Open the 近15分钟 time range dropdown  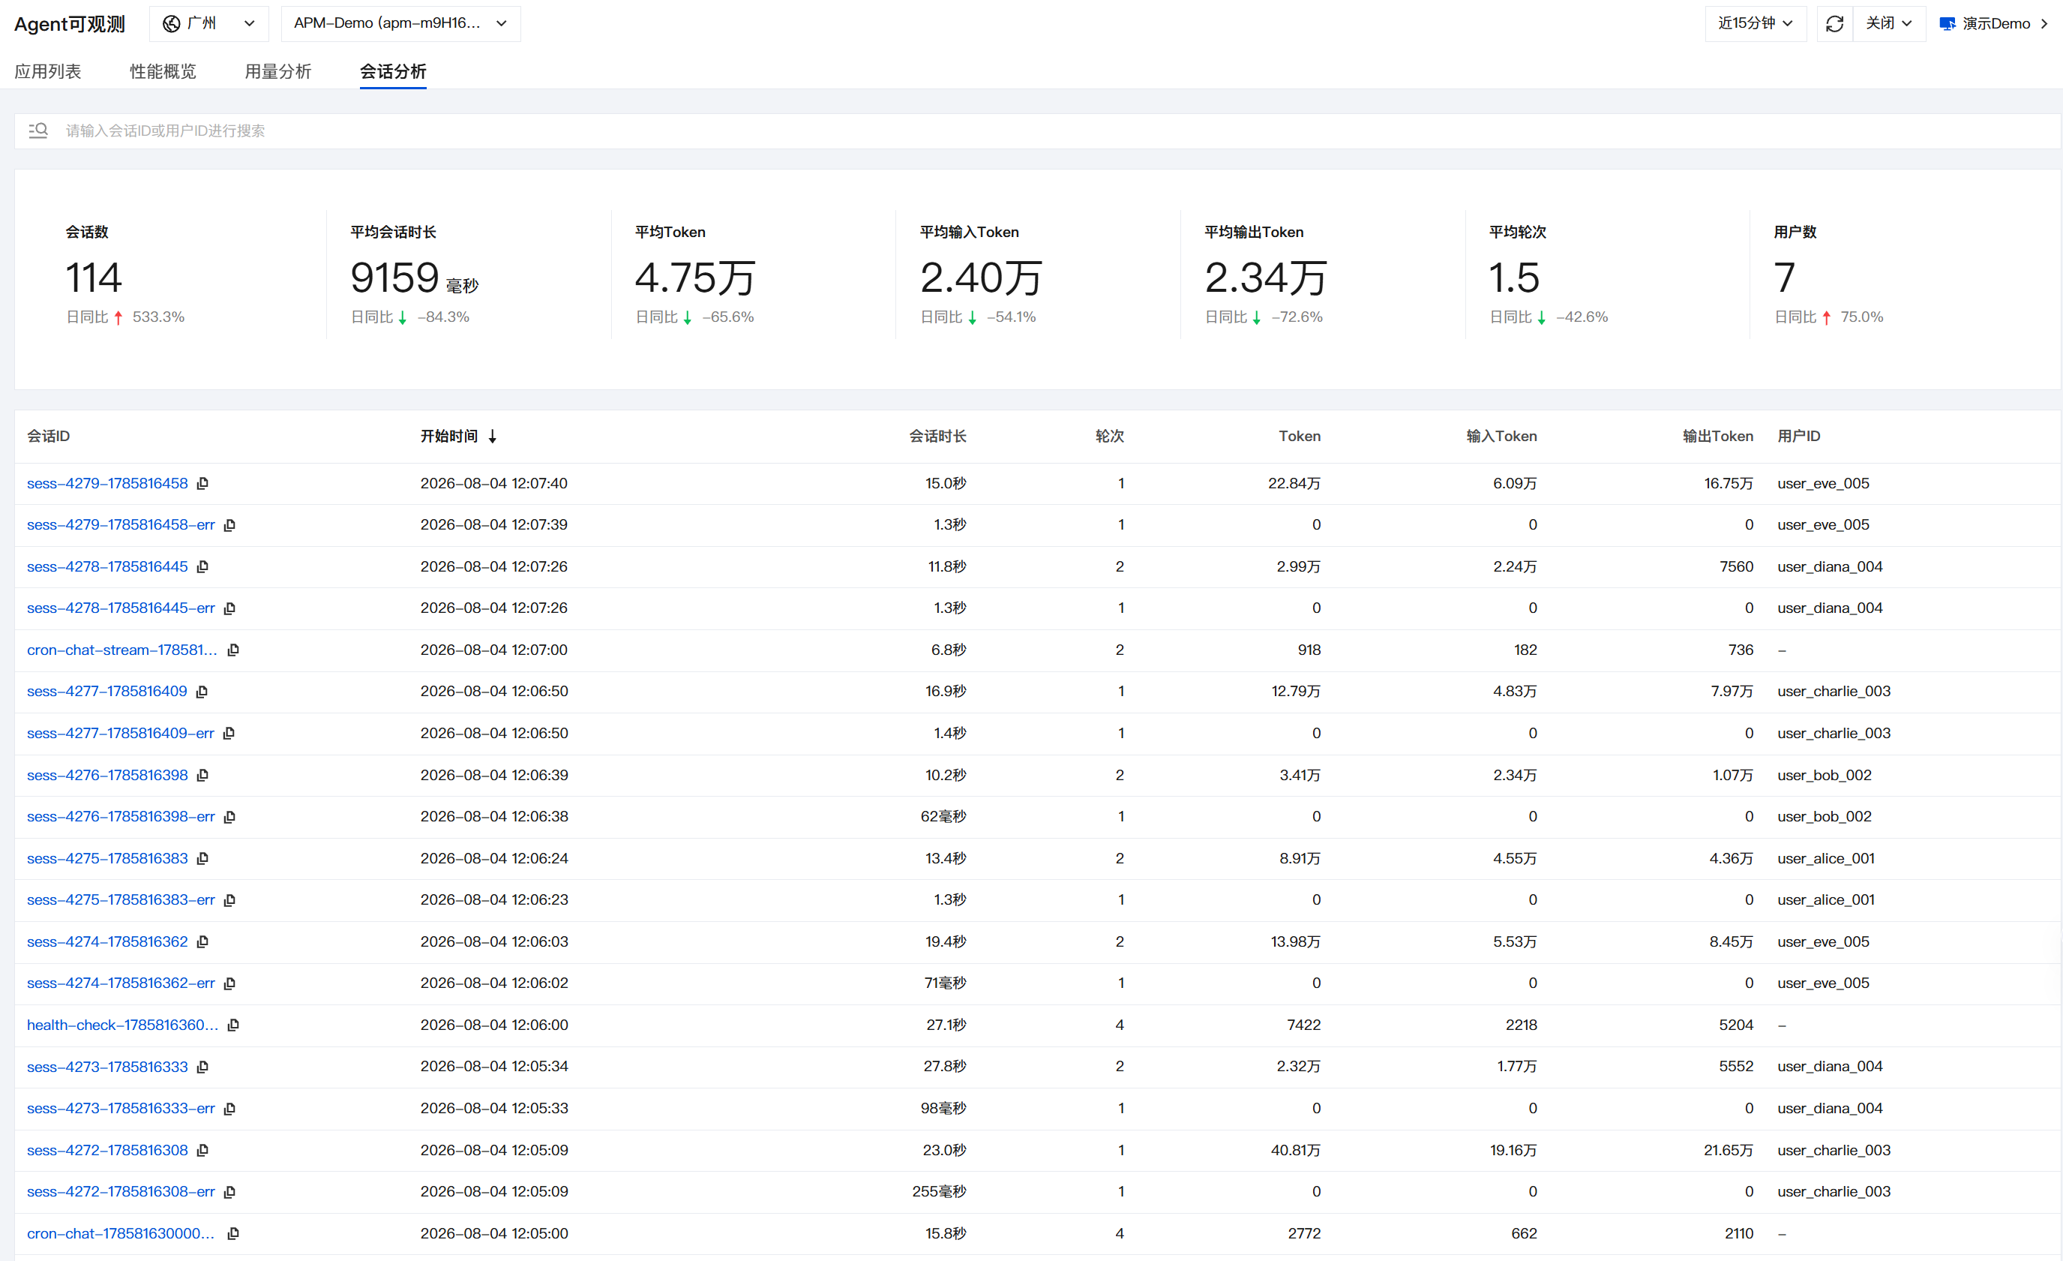pyautogui.click(x=1755, y=23)
